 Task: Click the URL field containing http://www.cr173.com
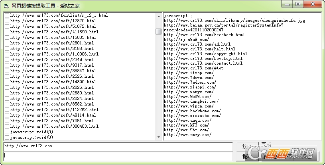point(118,146)
